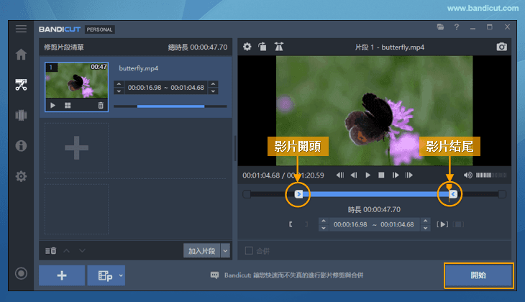This screenshot has width=525, height=302.
Task: Jump to the previous keyframe
Action: click(x=340, y=175)
